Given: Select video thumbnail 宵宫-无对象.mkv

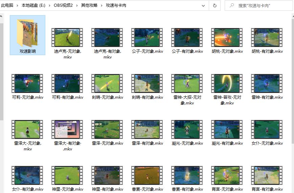Looking at the screenshot, I should tap(227, 175).
